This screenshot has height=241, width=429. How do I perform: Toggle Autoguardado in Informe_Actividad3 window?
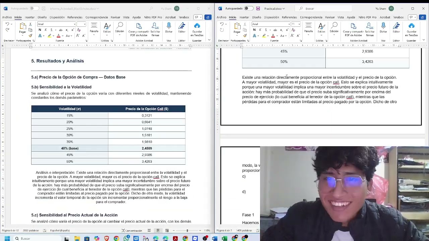coord(34,8)
